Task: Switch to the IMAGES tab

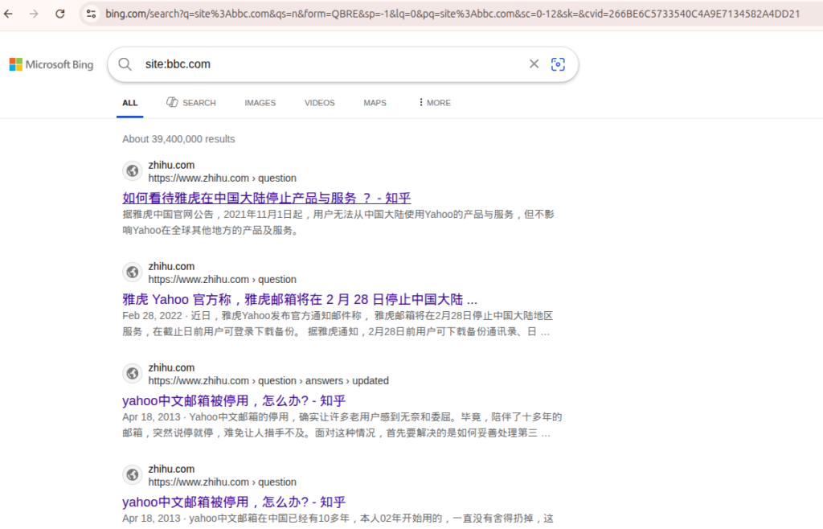Action: coord(260,102)
